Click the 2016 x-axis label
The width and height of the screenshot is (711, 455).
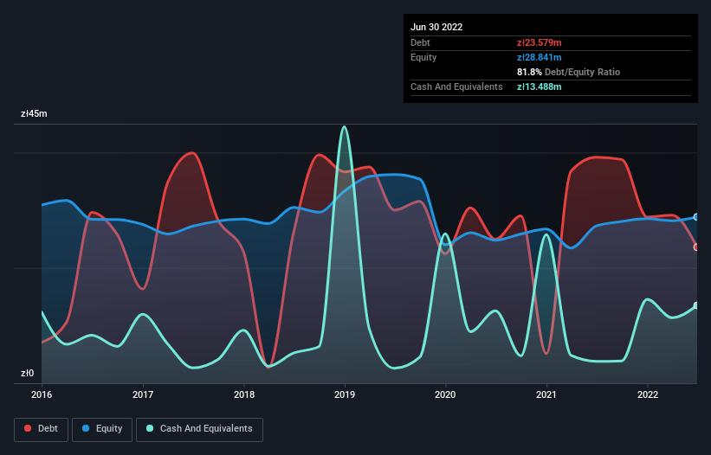(x=42, y=394)
